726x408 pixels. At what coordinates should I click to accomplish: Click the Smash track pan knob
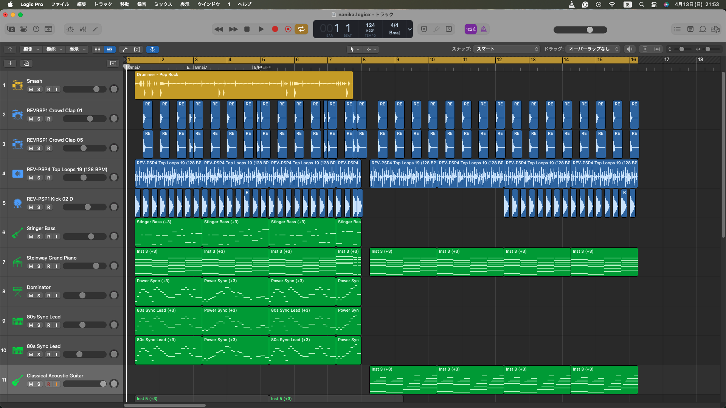pyautogui.click(x=114, y=89)
